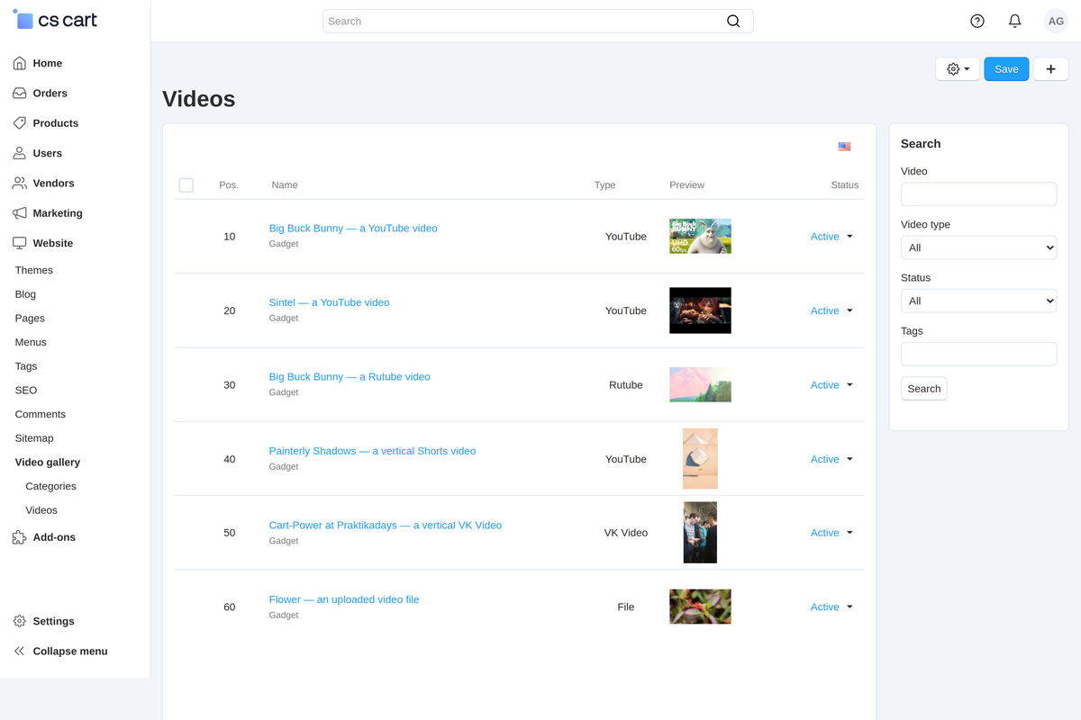The image size is (1081, 720).
Task: Add a new video with plus button
Action: pyautogui.click(x=1050, y=69)
